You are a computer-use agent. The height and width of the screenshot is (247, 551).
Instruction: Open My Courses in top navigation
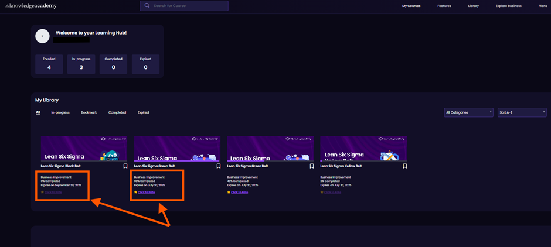tap(411, 6)
